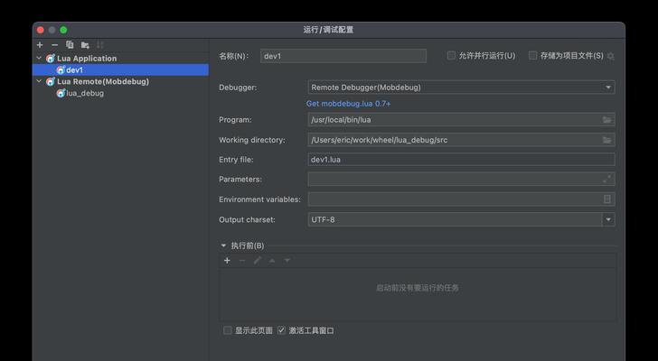This screenshot has height=361, width=658.
Task: Close the 运行/调试配置 dialog window
Action: click(41, 30)
